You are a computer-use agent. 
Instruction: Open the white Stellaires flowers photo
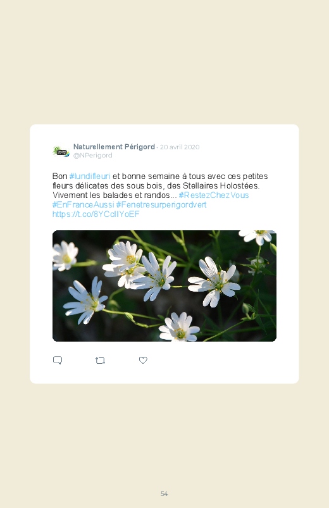coord(164,286)
